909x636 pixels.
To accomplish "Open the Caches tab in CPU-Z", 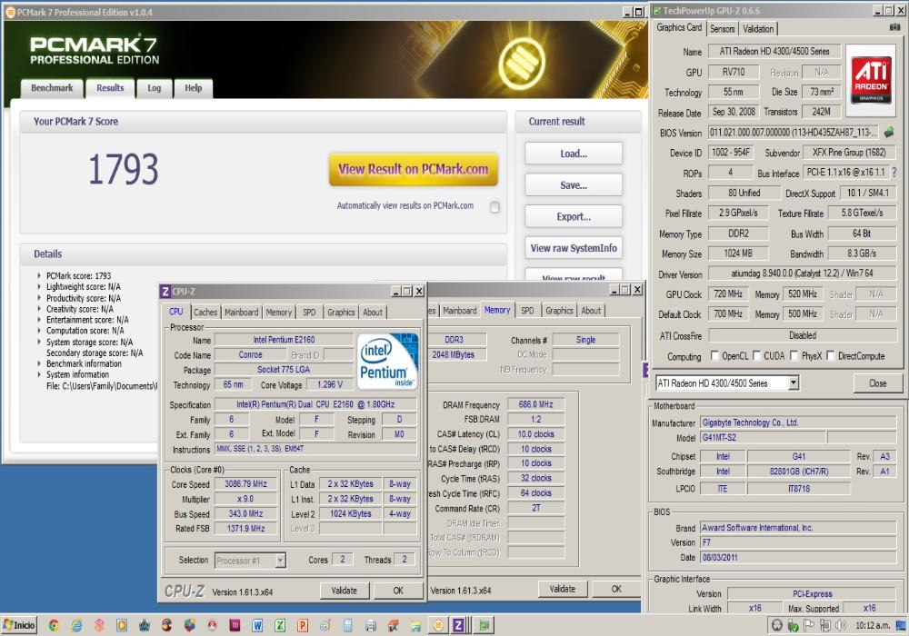I will 205,313.
